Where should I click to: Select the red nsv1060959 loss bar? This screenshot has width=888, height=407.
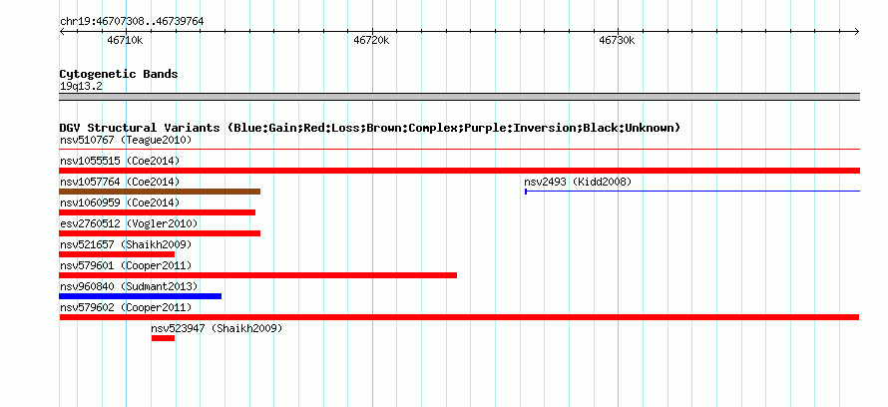tap(158, 212)
